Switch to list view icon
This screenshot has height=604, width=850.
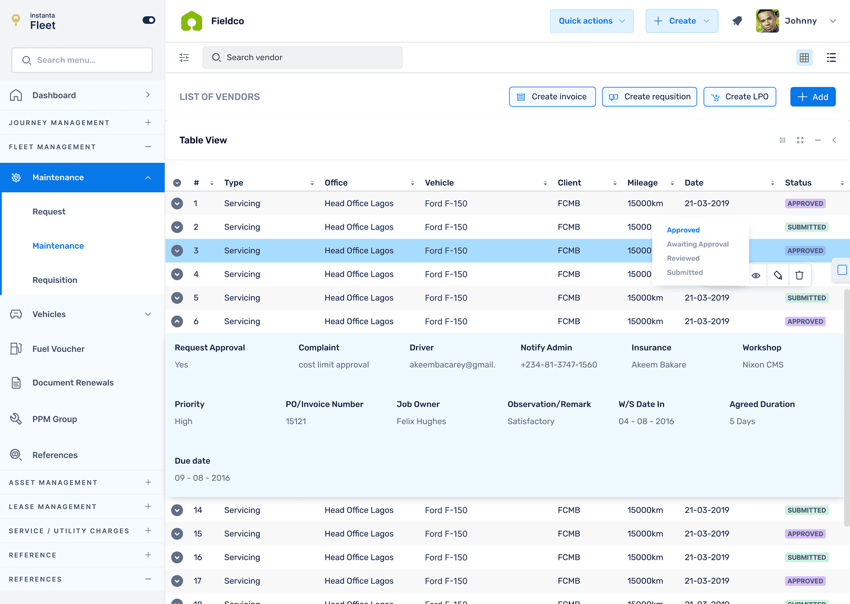[831, 58]
